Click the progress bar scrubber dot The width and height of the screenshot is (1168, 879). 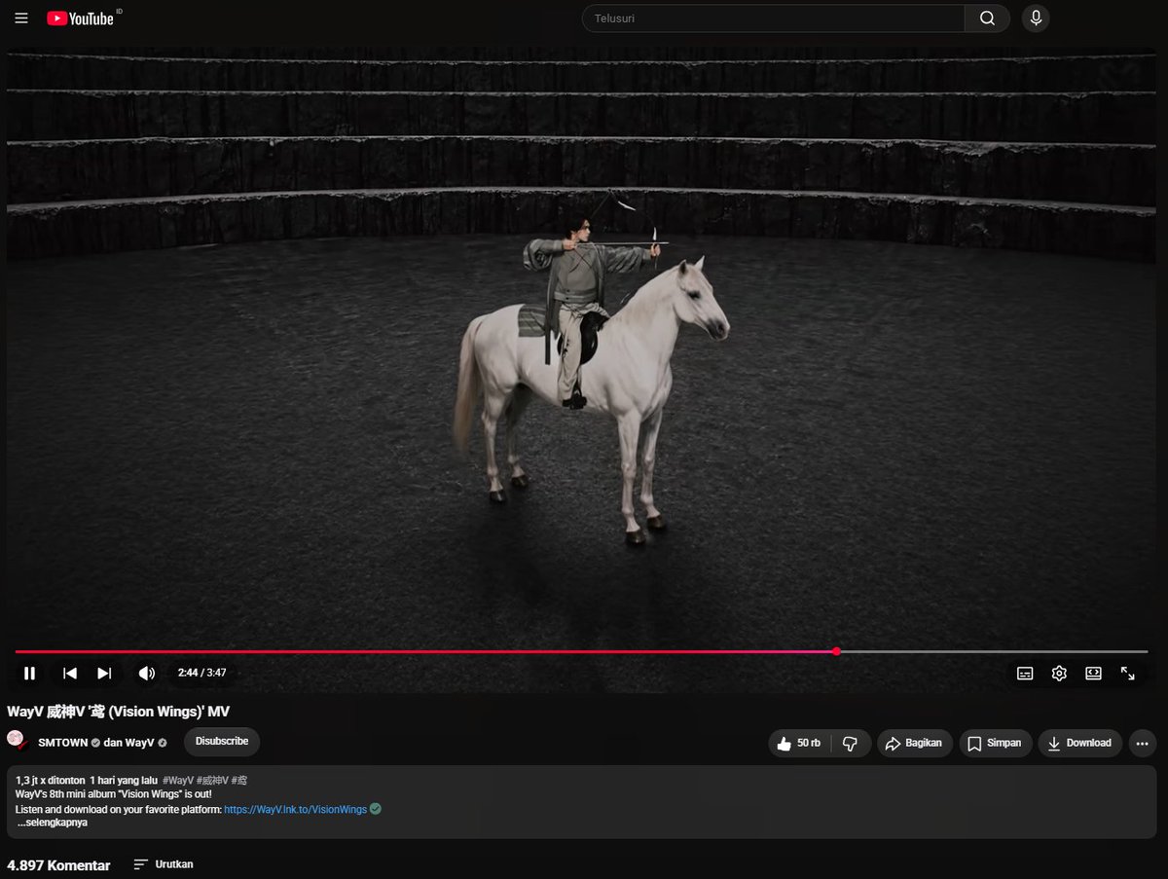point(836,651)
